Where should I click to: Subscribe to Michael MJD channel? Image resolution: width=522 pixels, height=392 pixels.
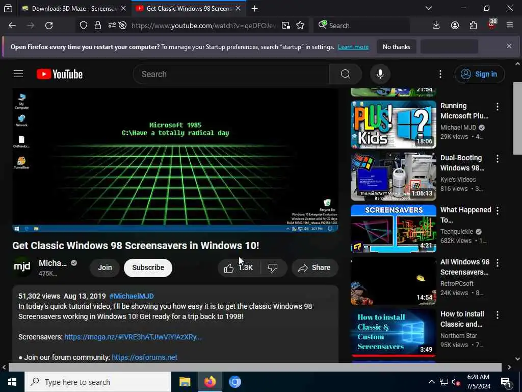point(148,267)
